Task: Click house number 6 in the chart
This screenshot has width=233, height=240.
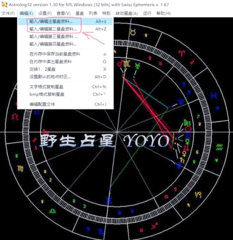Action: tap(197, 152)
